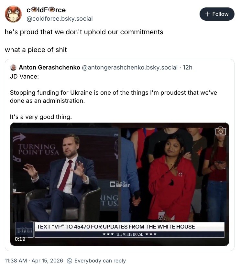This screenshot has width=240, height=267.
Task: Open the @coldforce.bsky.social handle link
Action: pyautogui.click(x=60, y=19)
